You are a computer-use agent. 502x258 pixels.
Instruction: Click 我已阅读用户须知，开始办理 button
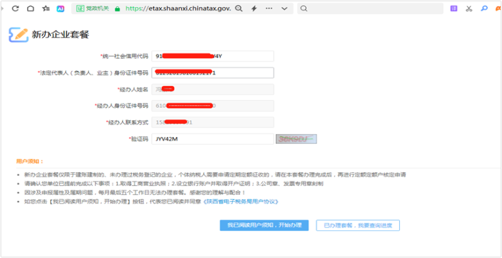[264, 225]
